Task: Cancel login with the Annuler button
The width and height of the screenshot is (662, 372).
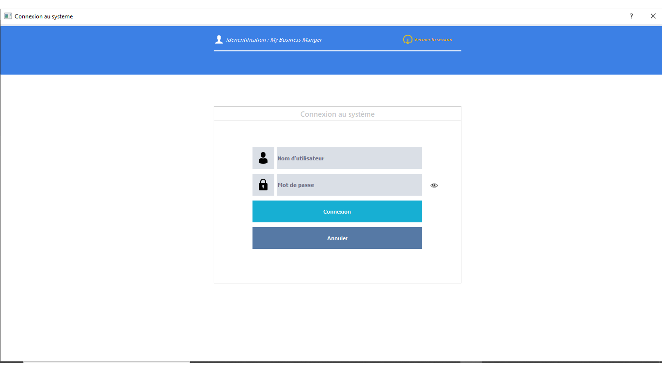Action: (337, 238)
